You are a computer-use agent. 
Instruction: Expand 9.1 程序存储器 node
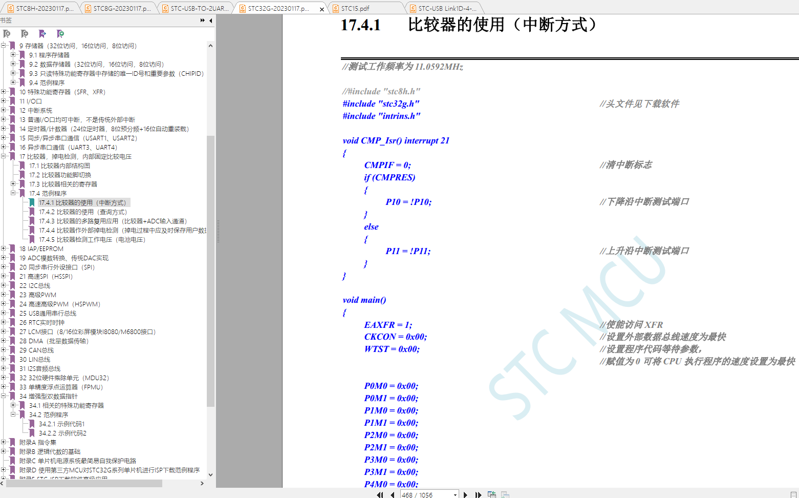click(x=13, y=55)
